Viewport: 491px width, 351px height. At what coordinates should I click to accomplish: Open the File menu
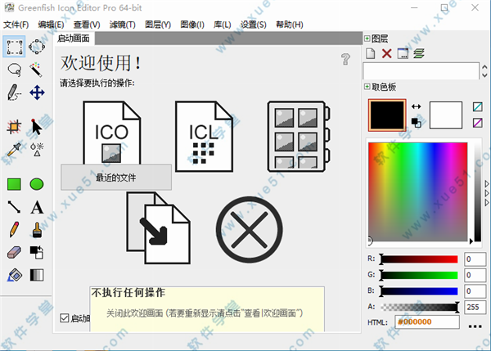point(16,25)
